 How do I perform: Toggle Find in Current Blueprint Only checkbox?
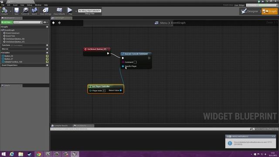254,129
